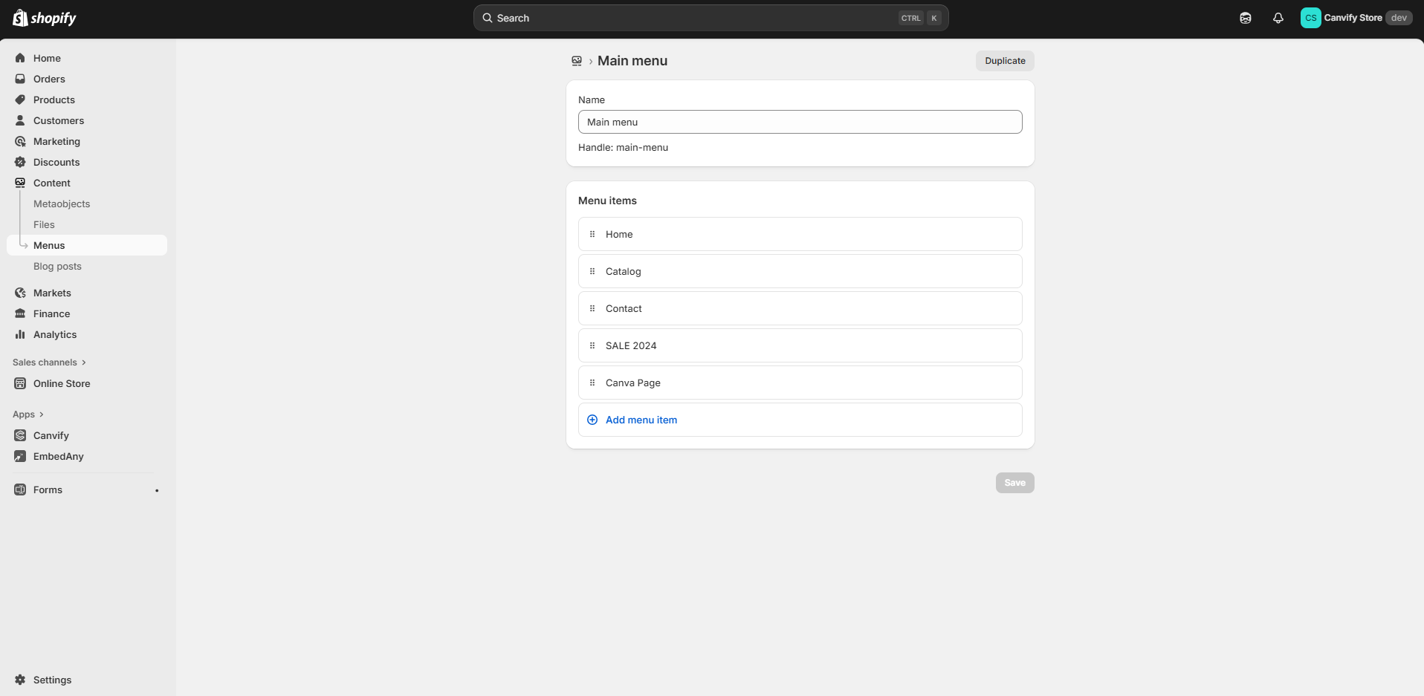Viewport: 1424px width, 696px height.
Task: Click into the Name input field
Action: point(800,122)
